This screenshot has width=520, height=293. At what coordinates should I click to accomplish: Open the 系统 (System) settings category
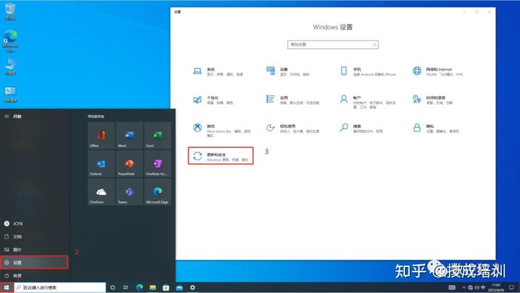(x=218, y=71)
